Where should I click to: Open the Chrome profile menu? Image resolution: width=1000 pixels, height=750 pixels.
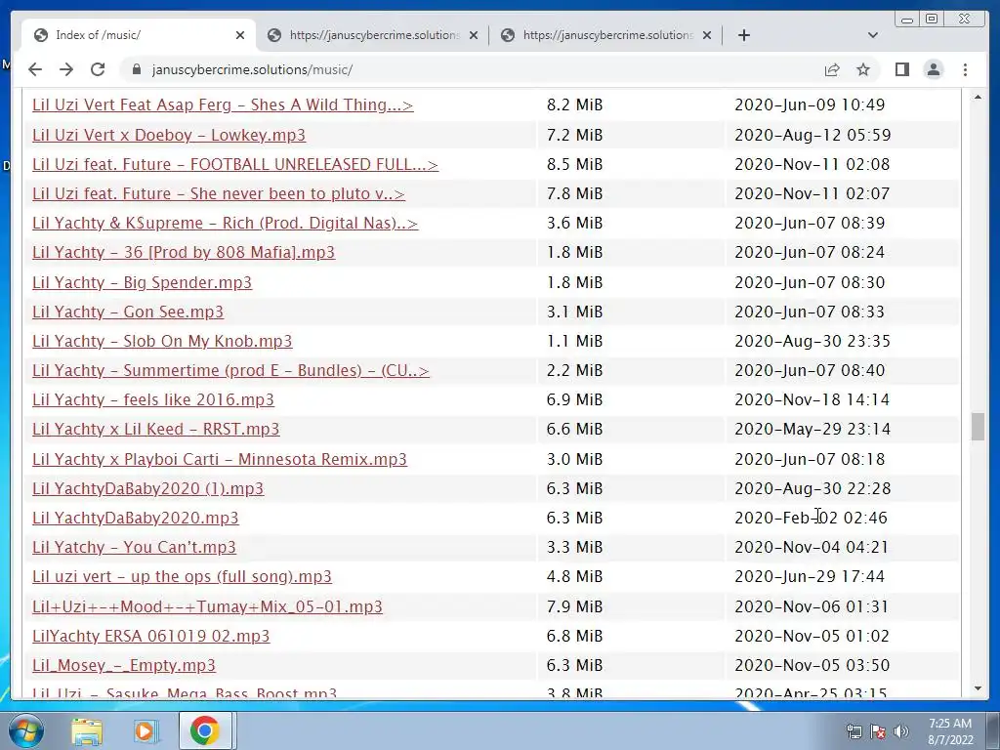tap(933, 69)
